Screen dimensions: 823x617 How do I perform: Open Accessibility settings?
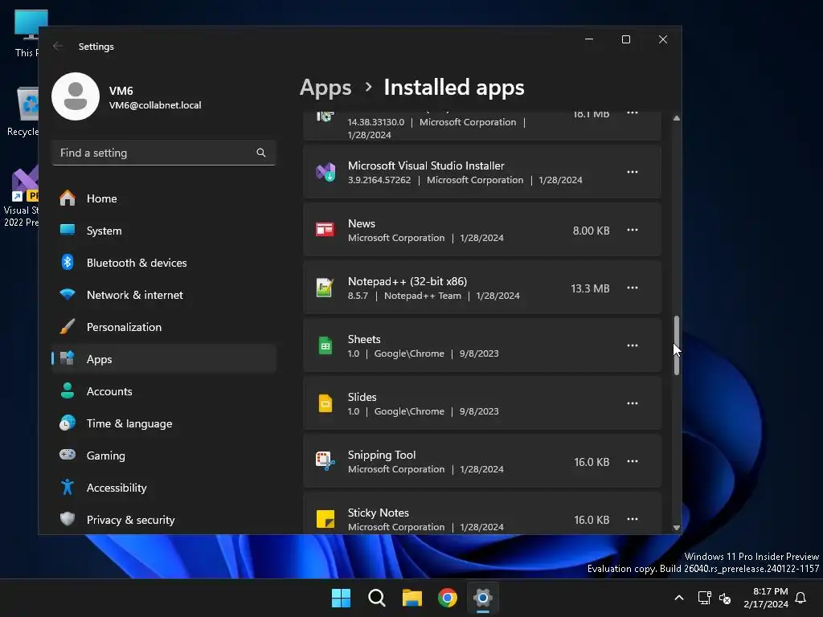tap(164, 488)
